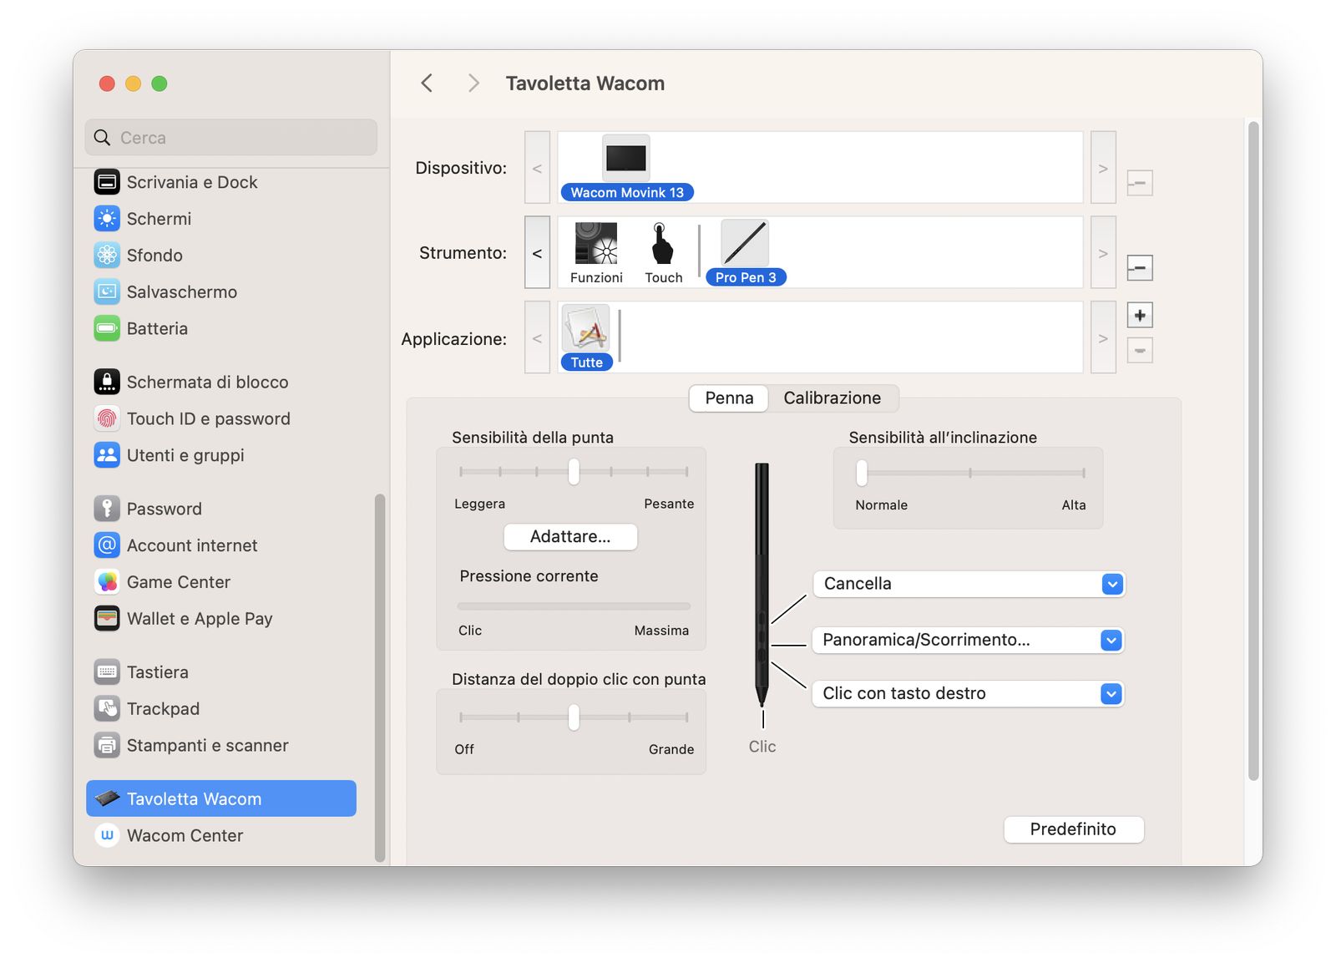Select Tavoletta Wacom sidebar item
Screen dimensions: 1336x963
[x=221, y=798]
